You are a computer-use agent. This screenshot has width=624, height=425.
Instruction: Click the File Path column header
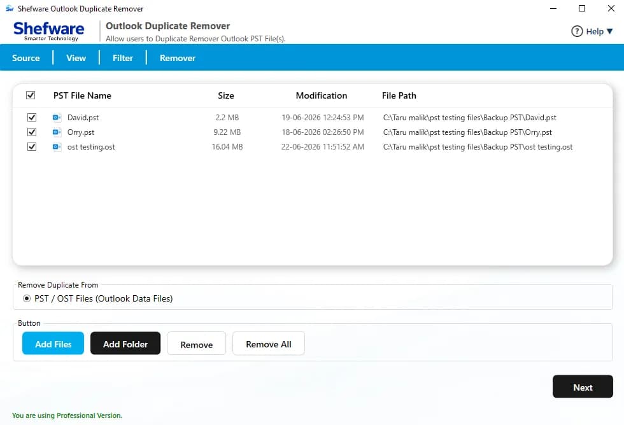point(399,96)
